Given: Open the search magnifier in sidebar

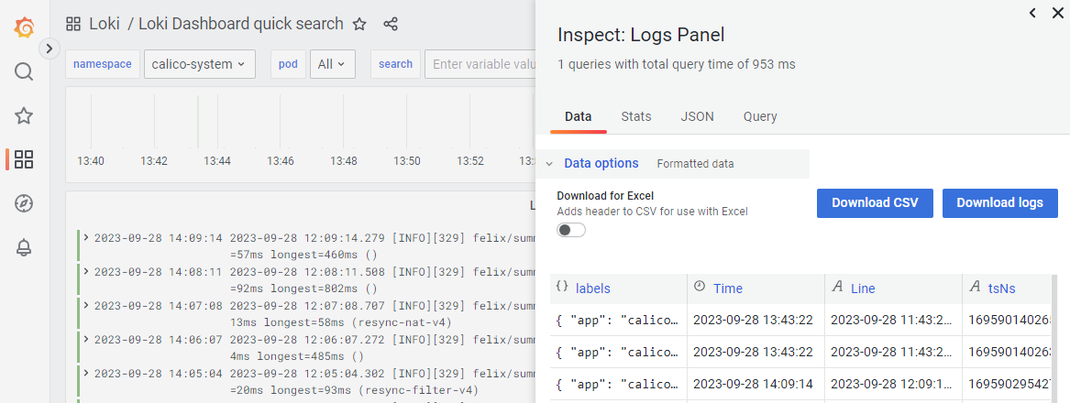Looking at the screenshot, I should point(25,71).
